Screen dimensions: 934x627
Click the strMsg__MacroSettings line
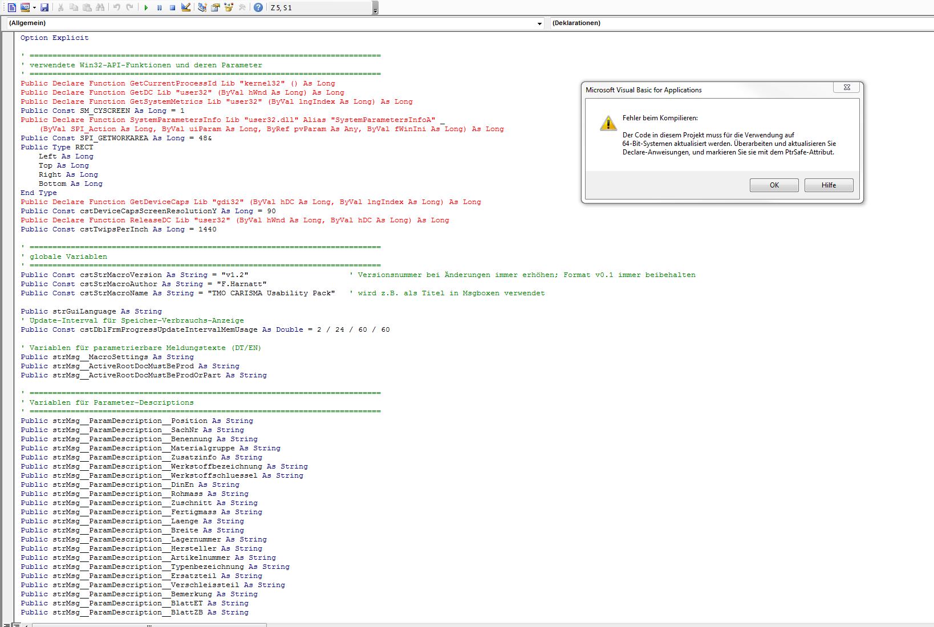(107, 357)
